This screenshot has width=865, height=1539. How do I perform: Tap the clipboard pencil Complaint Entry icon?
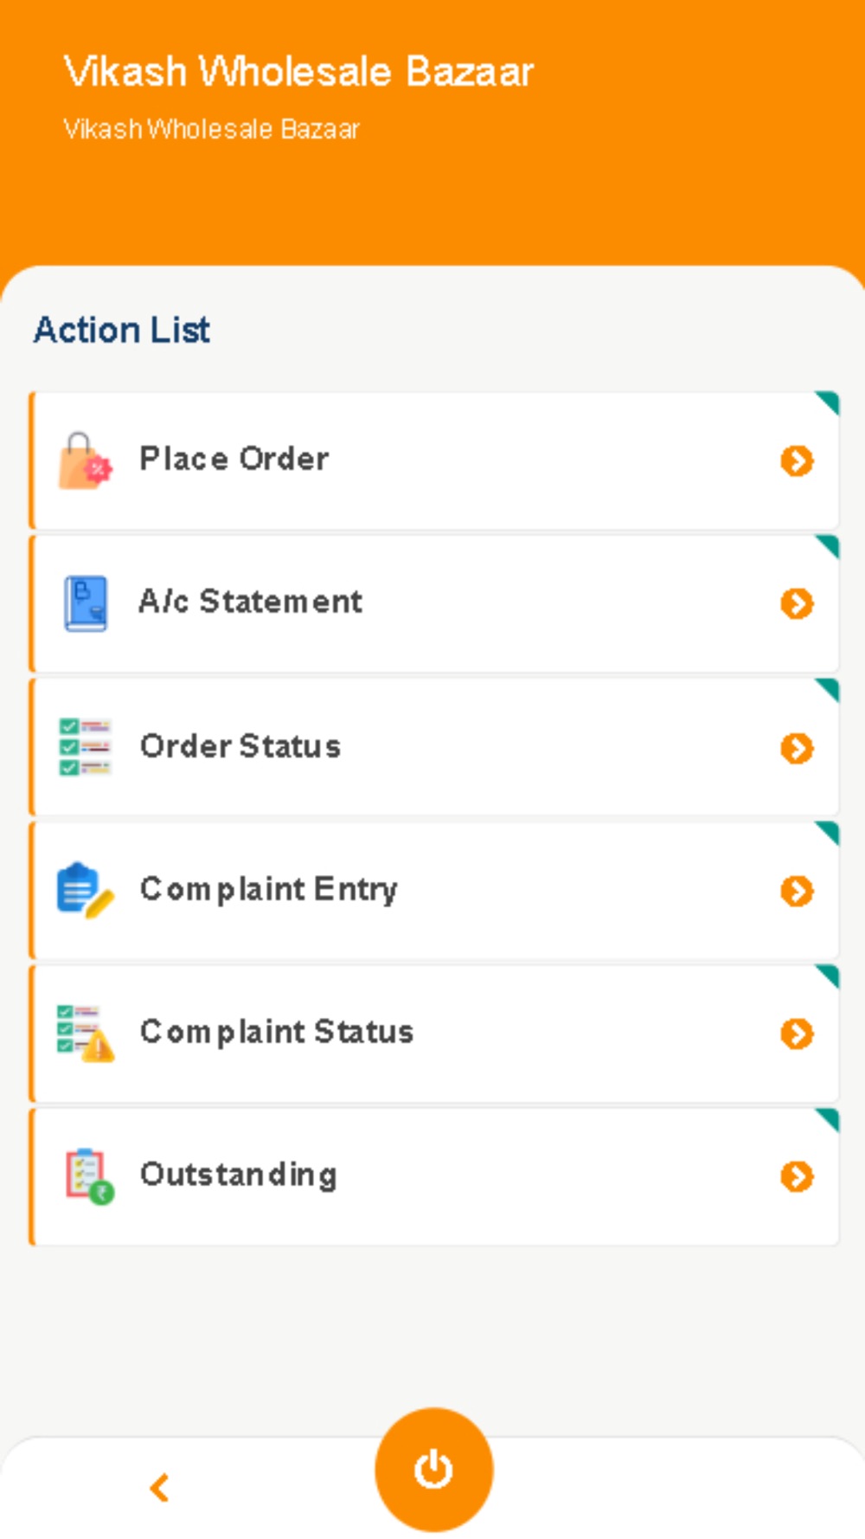[x=85, y=889]
